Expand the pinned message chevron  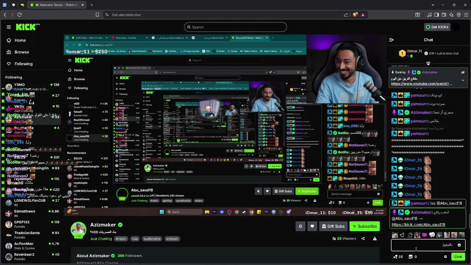463,80
